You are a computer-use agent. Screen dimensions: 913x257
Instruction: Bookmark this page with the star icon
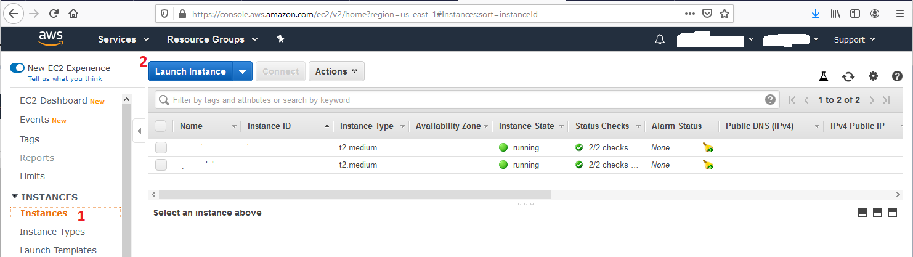click(724, 13)
